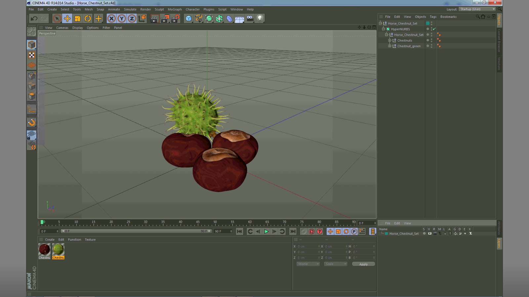Open the spline tools icon
Viewport: 529px width, 297px height.
(199, 18)
